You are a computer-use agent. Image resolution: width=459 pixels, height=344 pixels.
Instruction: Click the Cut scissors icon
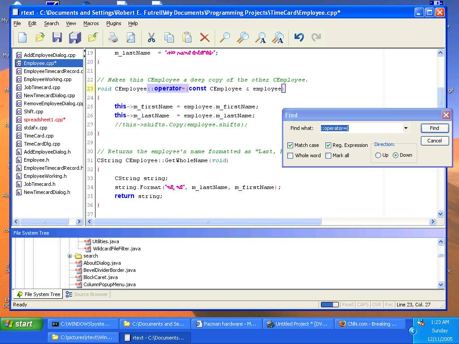[151, 38]
